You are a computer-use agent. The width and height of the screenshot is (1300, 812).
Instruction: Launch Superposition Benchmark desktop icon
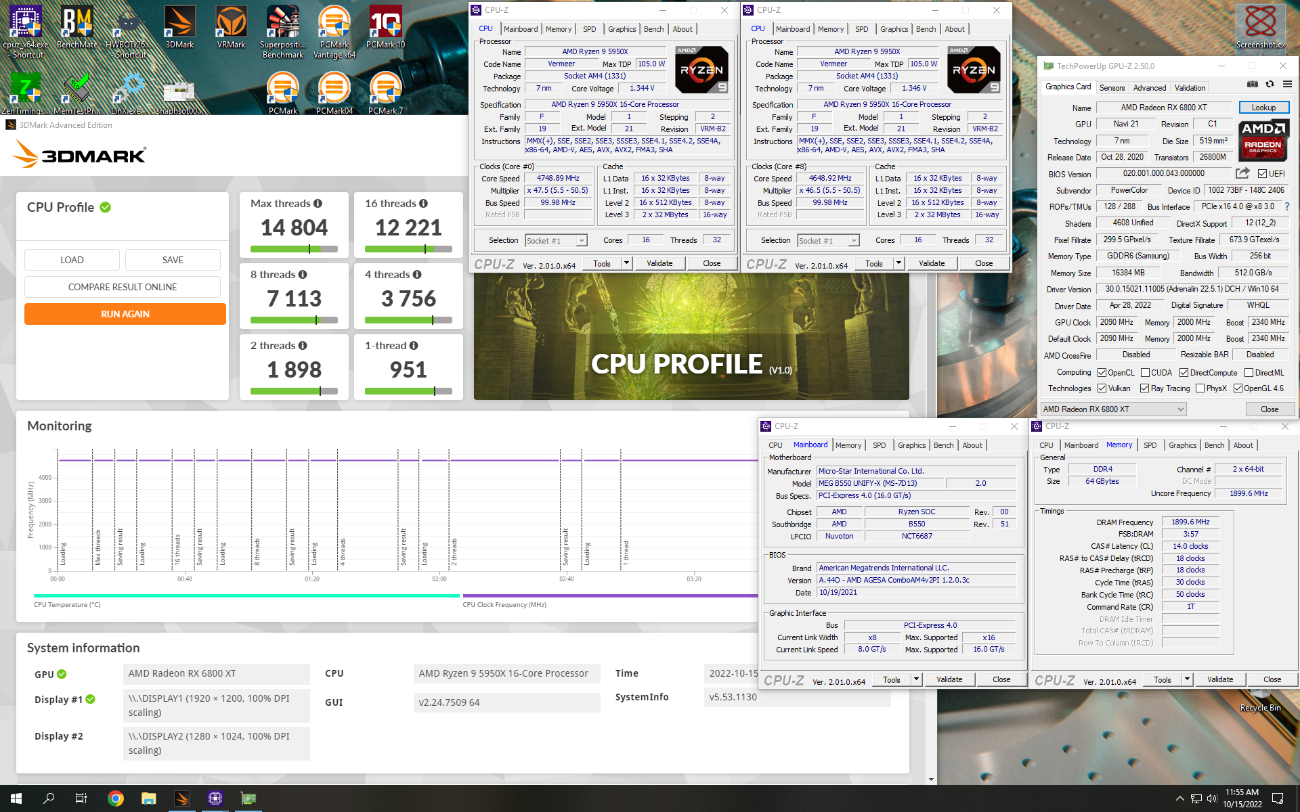(x=283, y=32)
